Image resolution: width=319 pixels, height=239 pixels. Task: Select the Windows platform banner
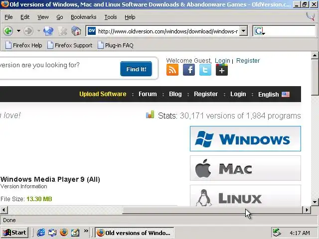(x=245, y=138)
